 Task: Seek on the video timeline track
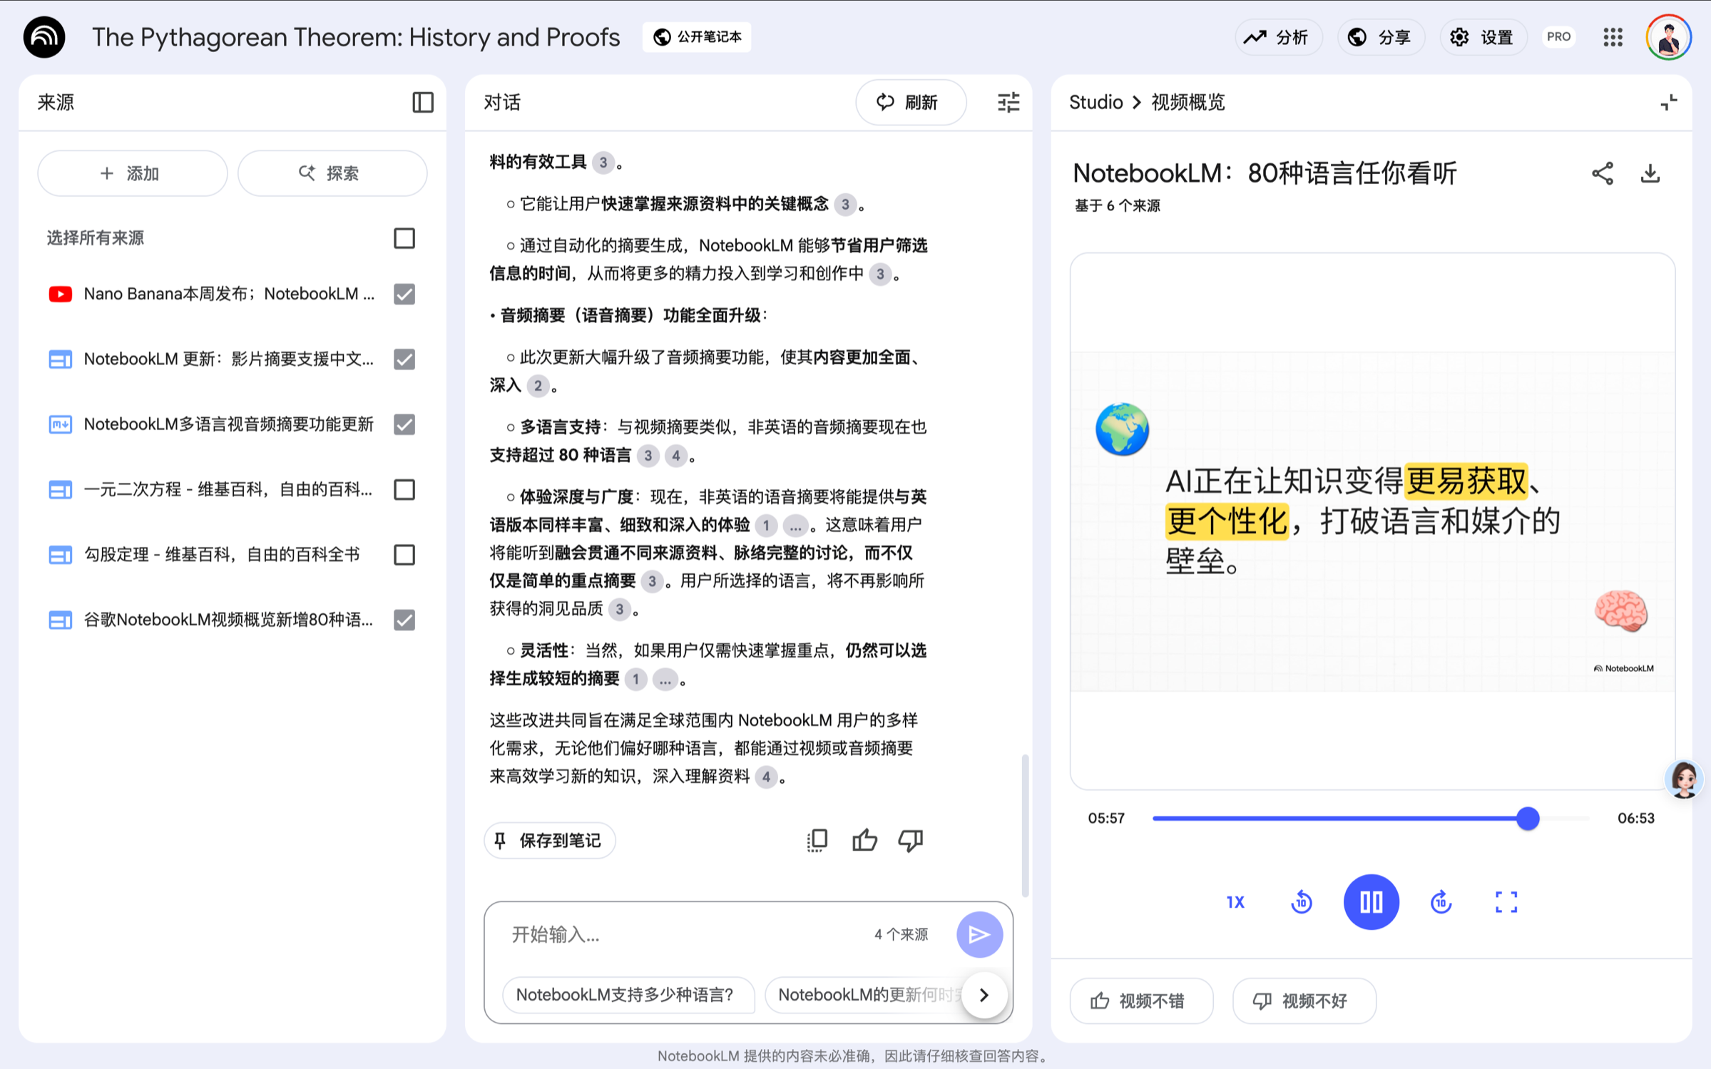click(1371, 818)
